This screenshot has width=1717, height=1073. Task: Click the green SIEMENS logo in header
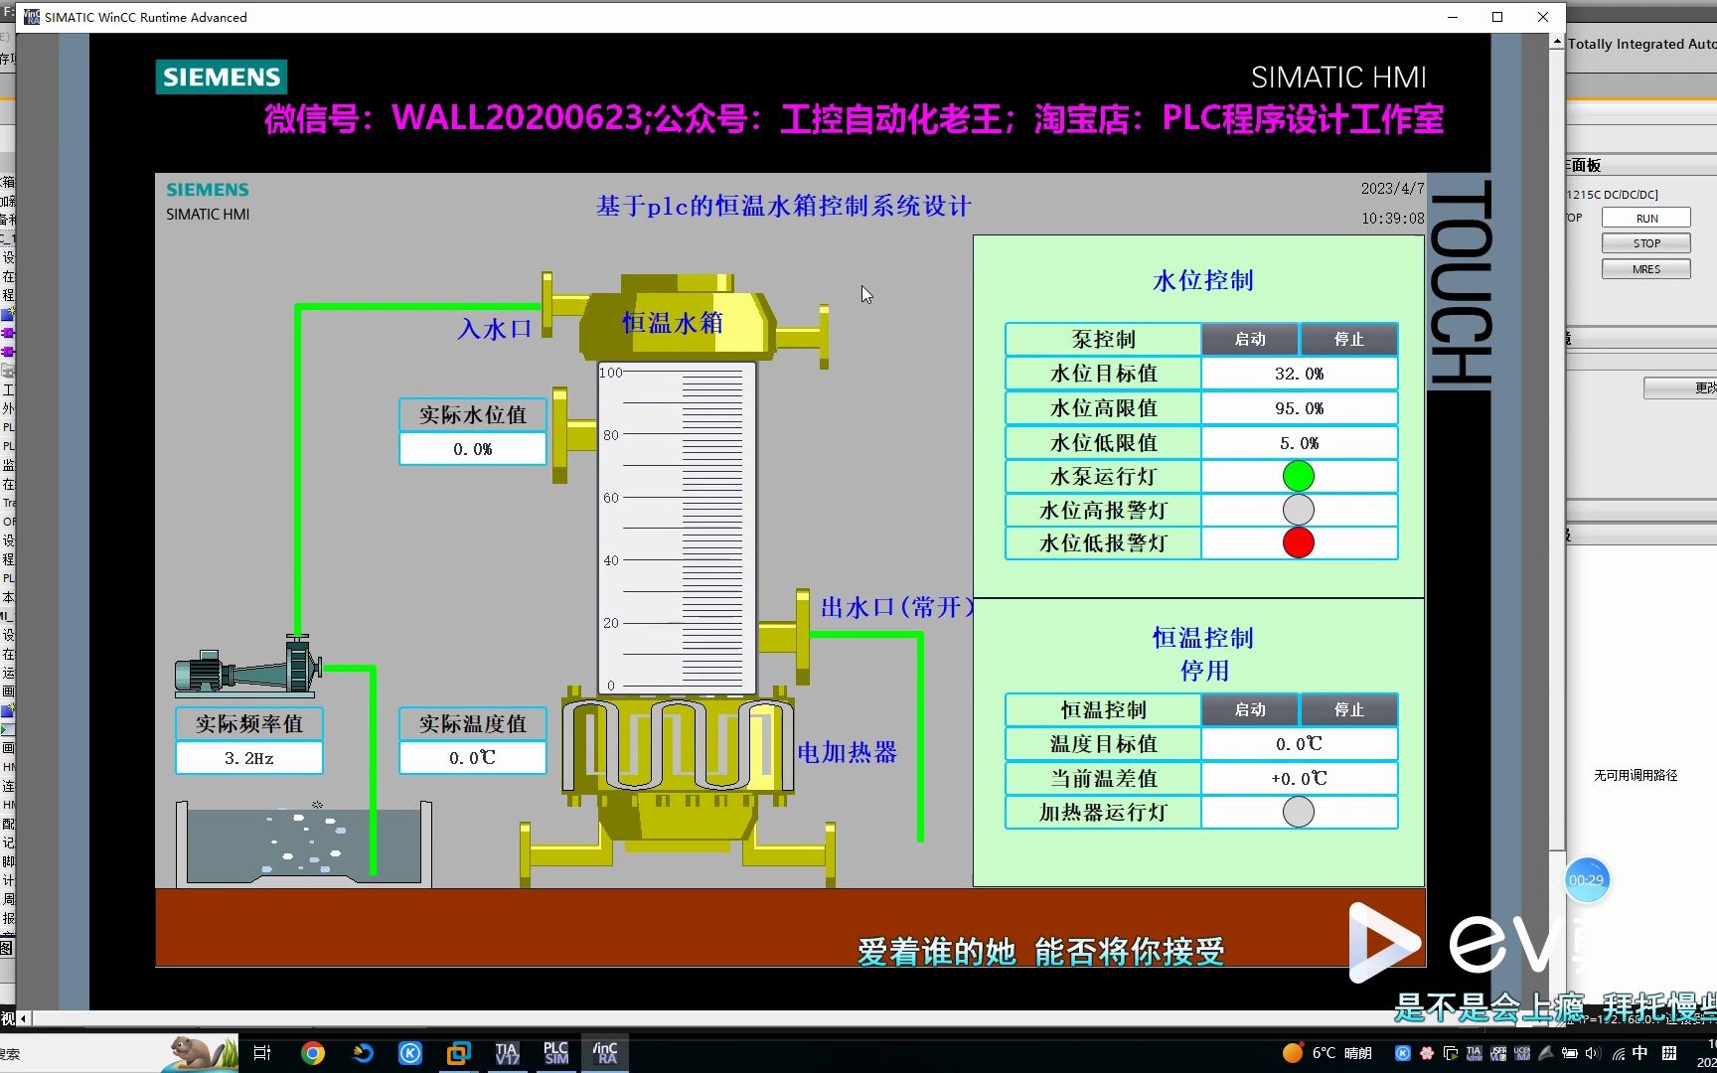point(222,77)
